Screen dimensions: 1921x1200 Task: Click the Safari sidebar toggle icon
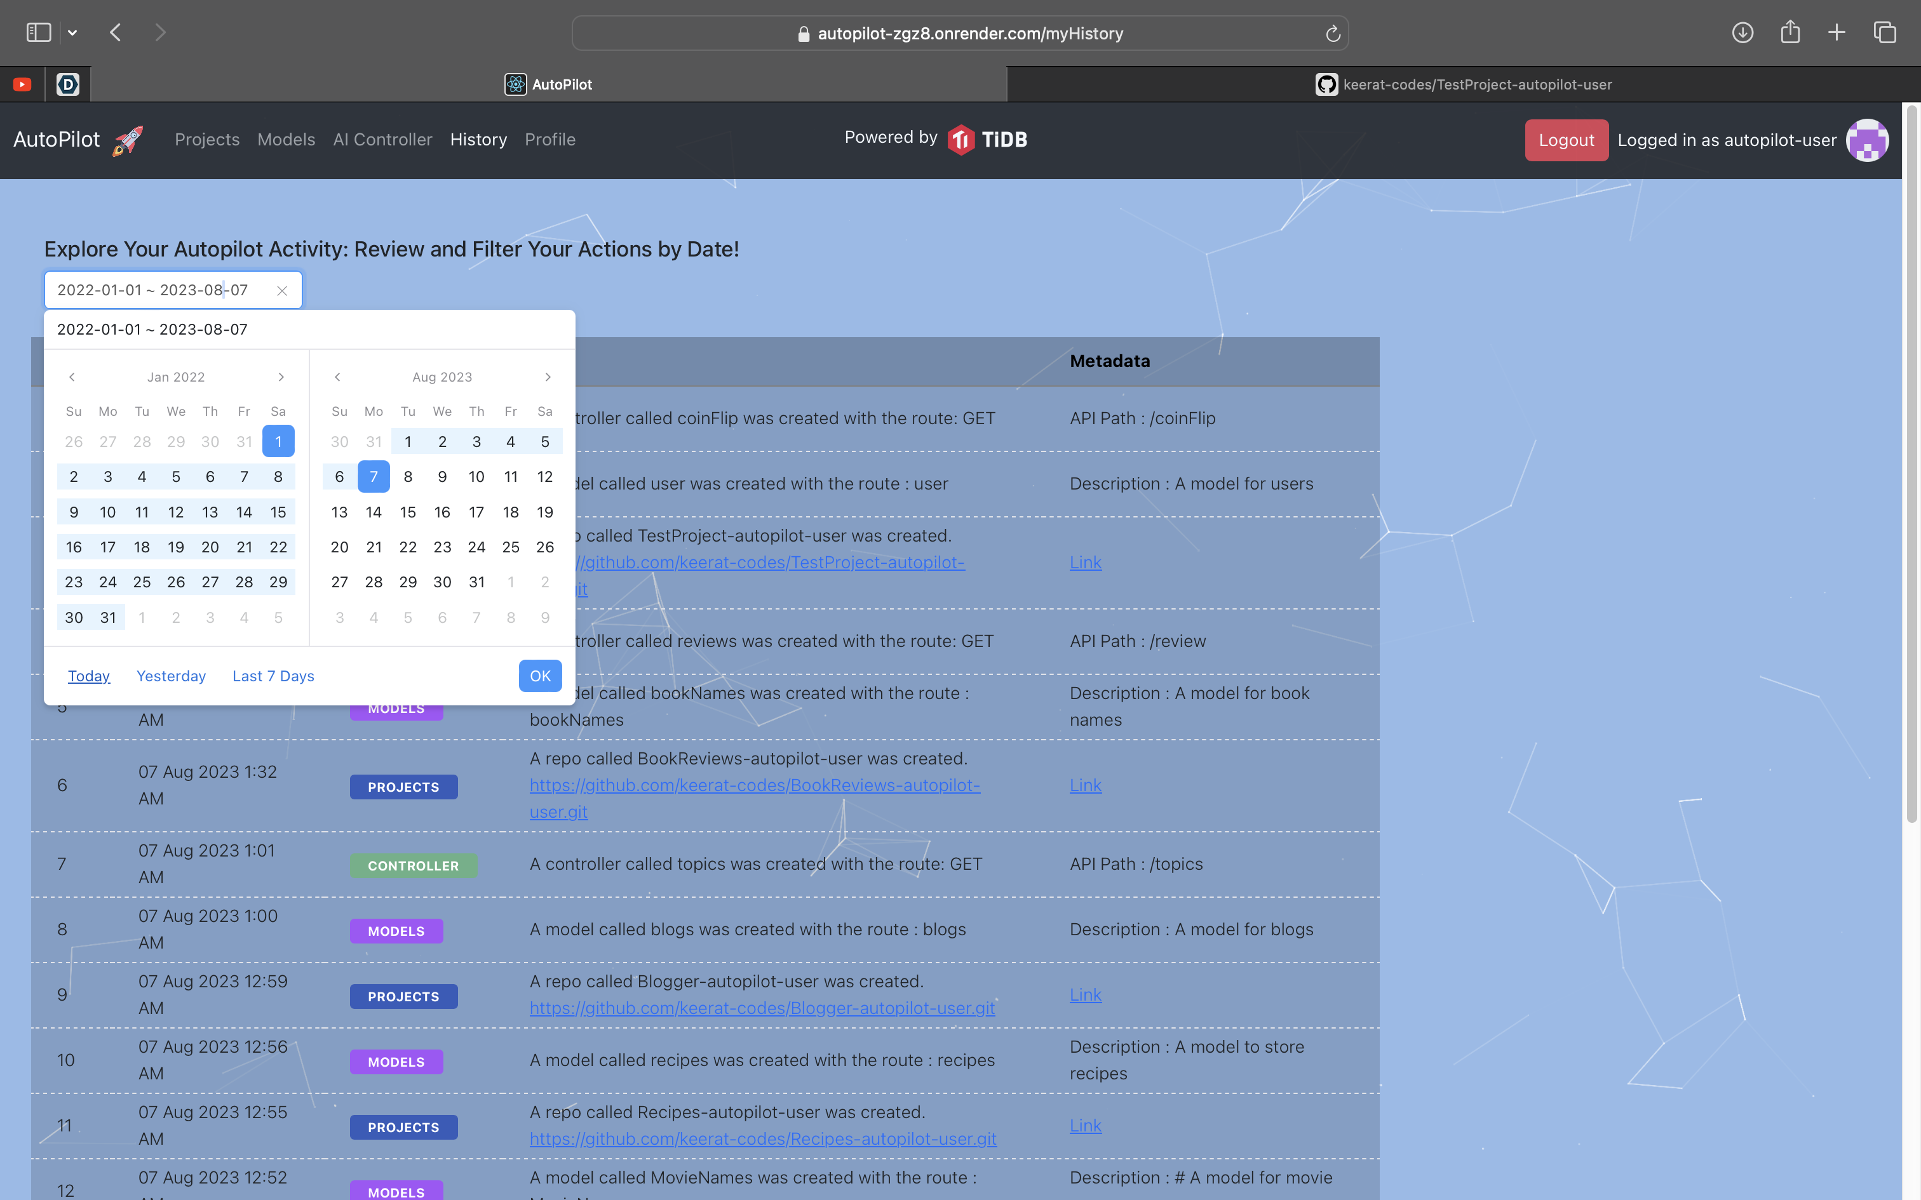click(x=38, y=32)
